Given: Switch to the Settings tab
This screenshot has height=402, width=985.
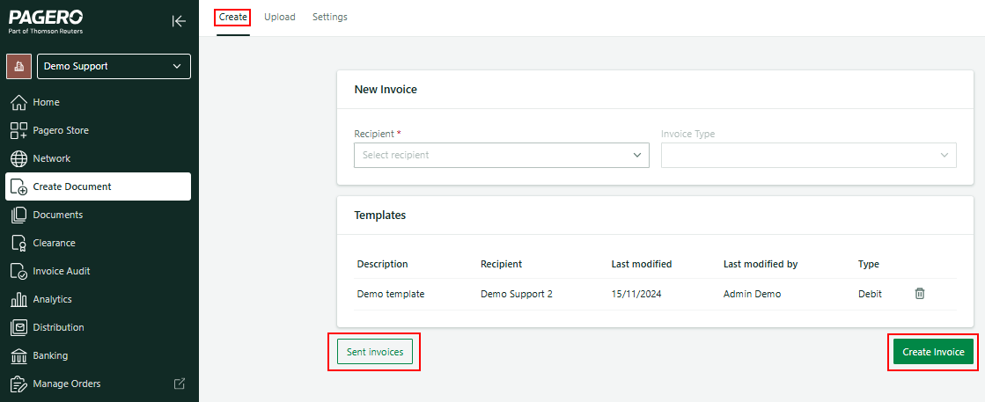Looking at the screenshot, I should 330,17.
